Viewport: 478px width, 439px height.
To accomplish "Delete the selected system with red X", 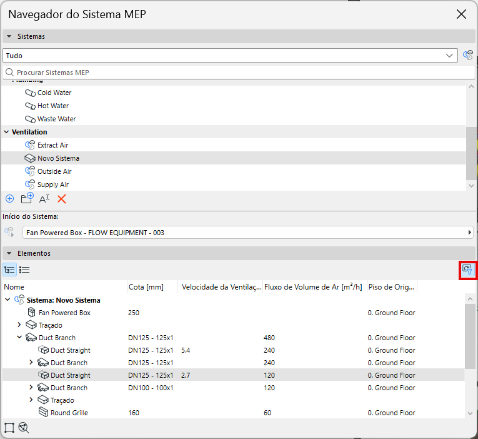I will click(62, 199).
